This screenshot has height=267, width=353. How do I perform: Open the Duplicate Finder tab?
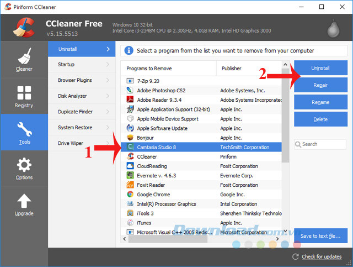(x=82, y=112)
